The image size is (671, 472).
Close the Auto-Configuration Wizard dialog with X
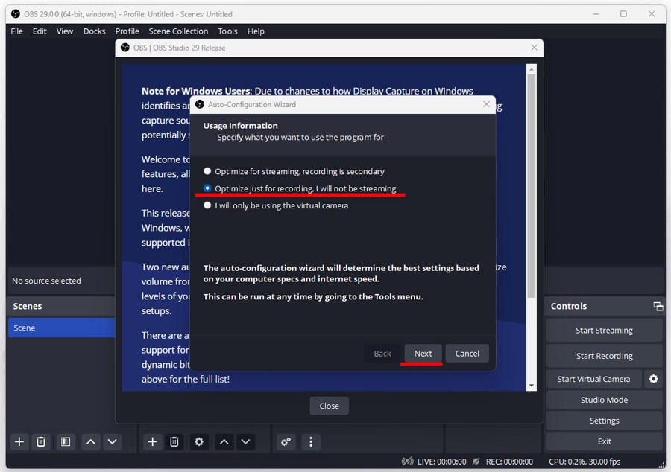[486, 104]
